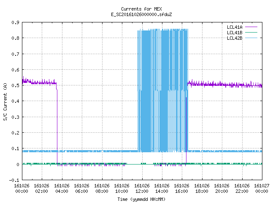The image size is (270, 203).
Task: Click the x-axis tick 161026 16:00
Action: (182, 189)
